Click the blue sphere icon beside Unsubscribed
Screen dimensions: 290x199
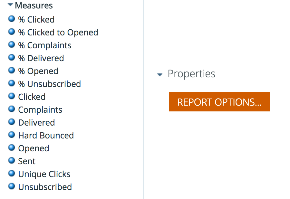12,186
